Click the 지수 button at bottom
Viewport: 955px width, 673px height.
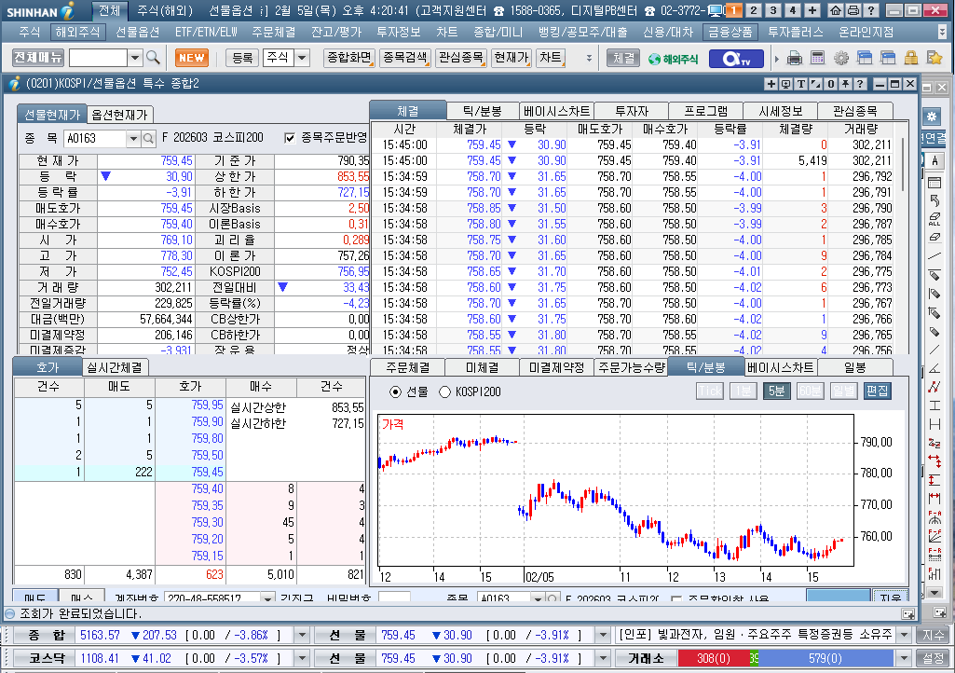933,635
